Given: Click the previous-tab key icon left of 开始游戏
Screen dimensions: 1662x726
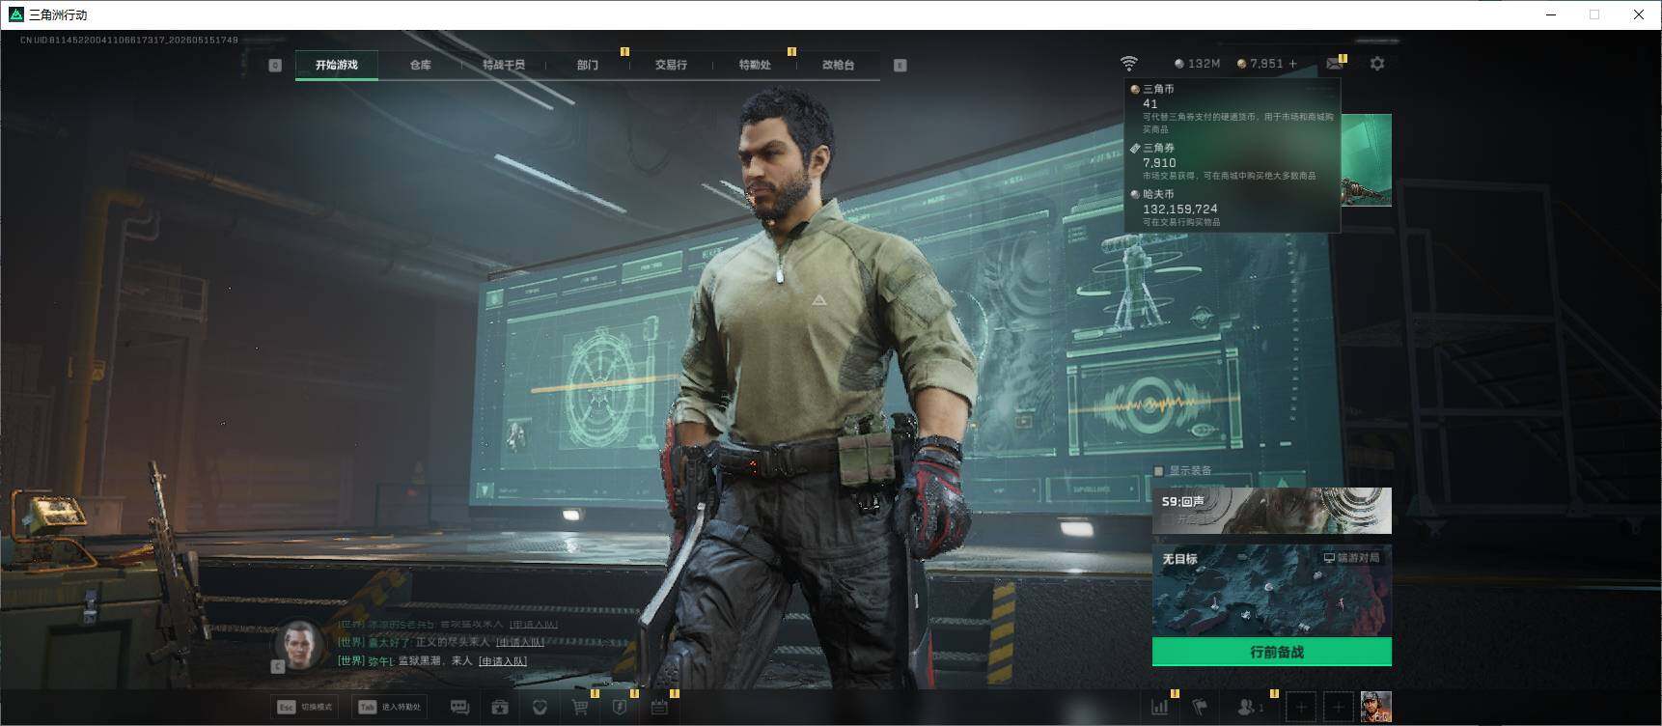Looking at the screenshot, I should pyautogui.click(x=275, y=65).
